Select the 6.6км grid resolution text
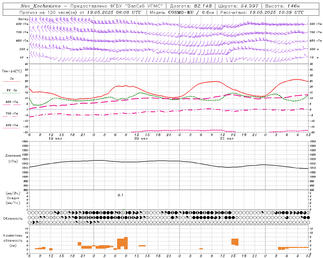Image resolution: width=323 pixels, height=258 pixels. tap(208, 12)
